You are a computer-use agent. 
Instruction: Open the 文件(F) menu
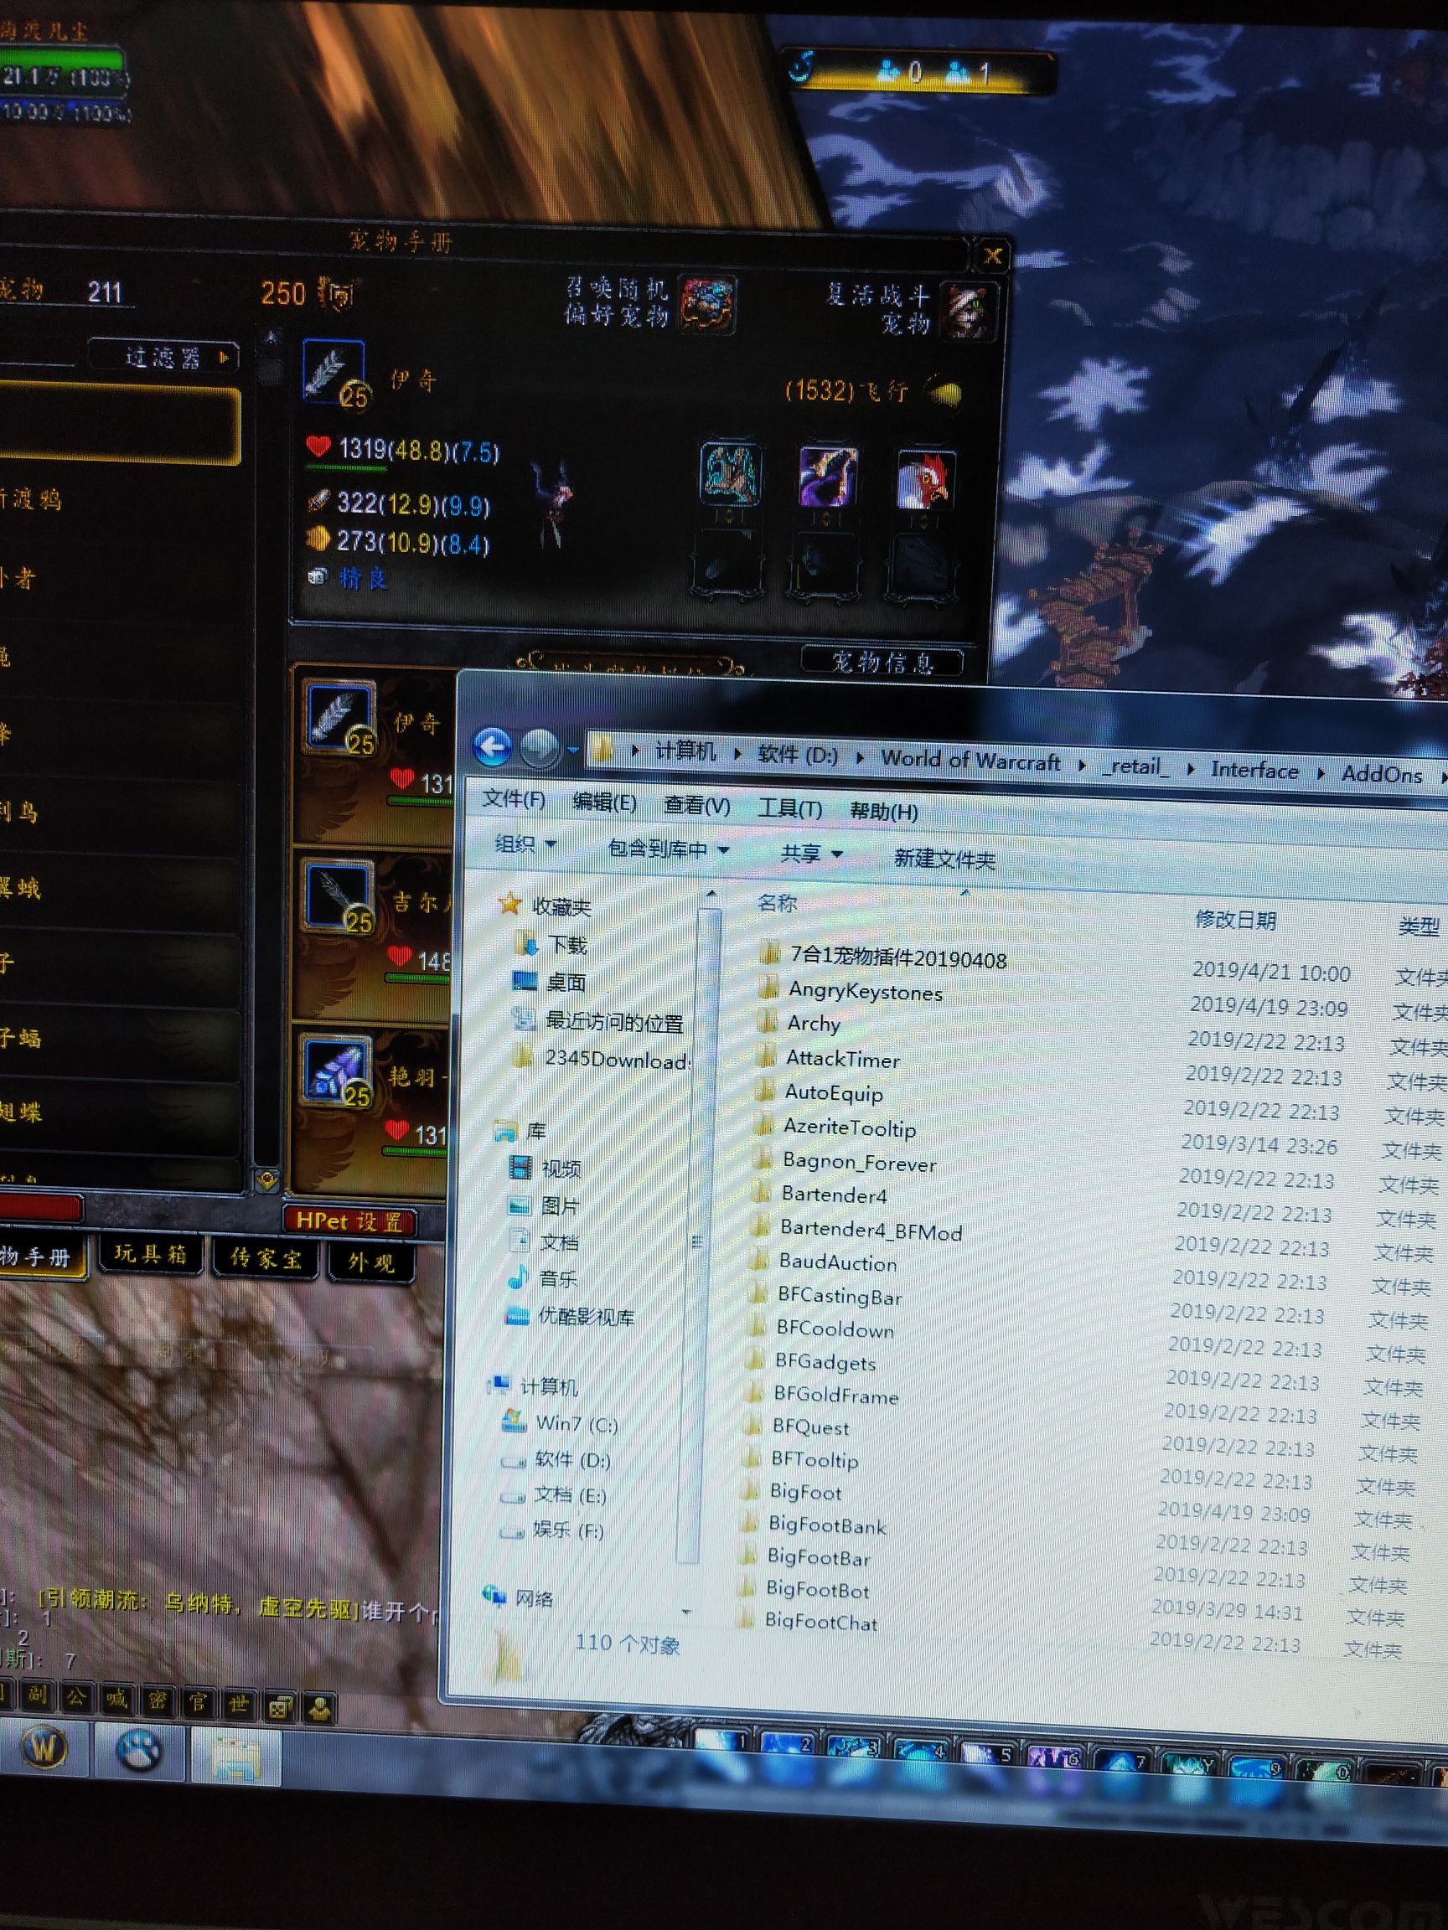coord(513,799)
